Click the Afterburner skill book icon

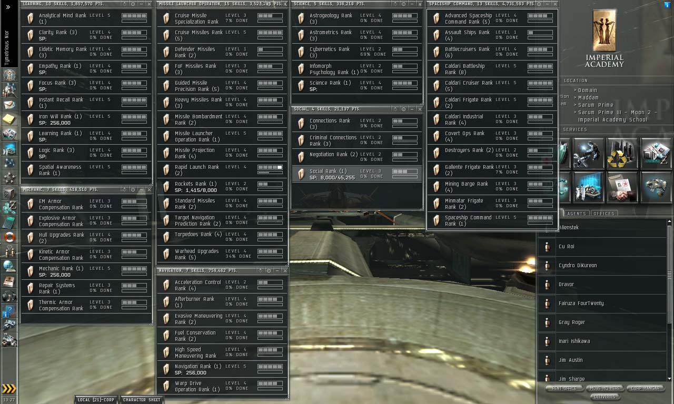click(166, 302)
